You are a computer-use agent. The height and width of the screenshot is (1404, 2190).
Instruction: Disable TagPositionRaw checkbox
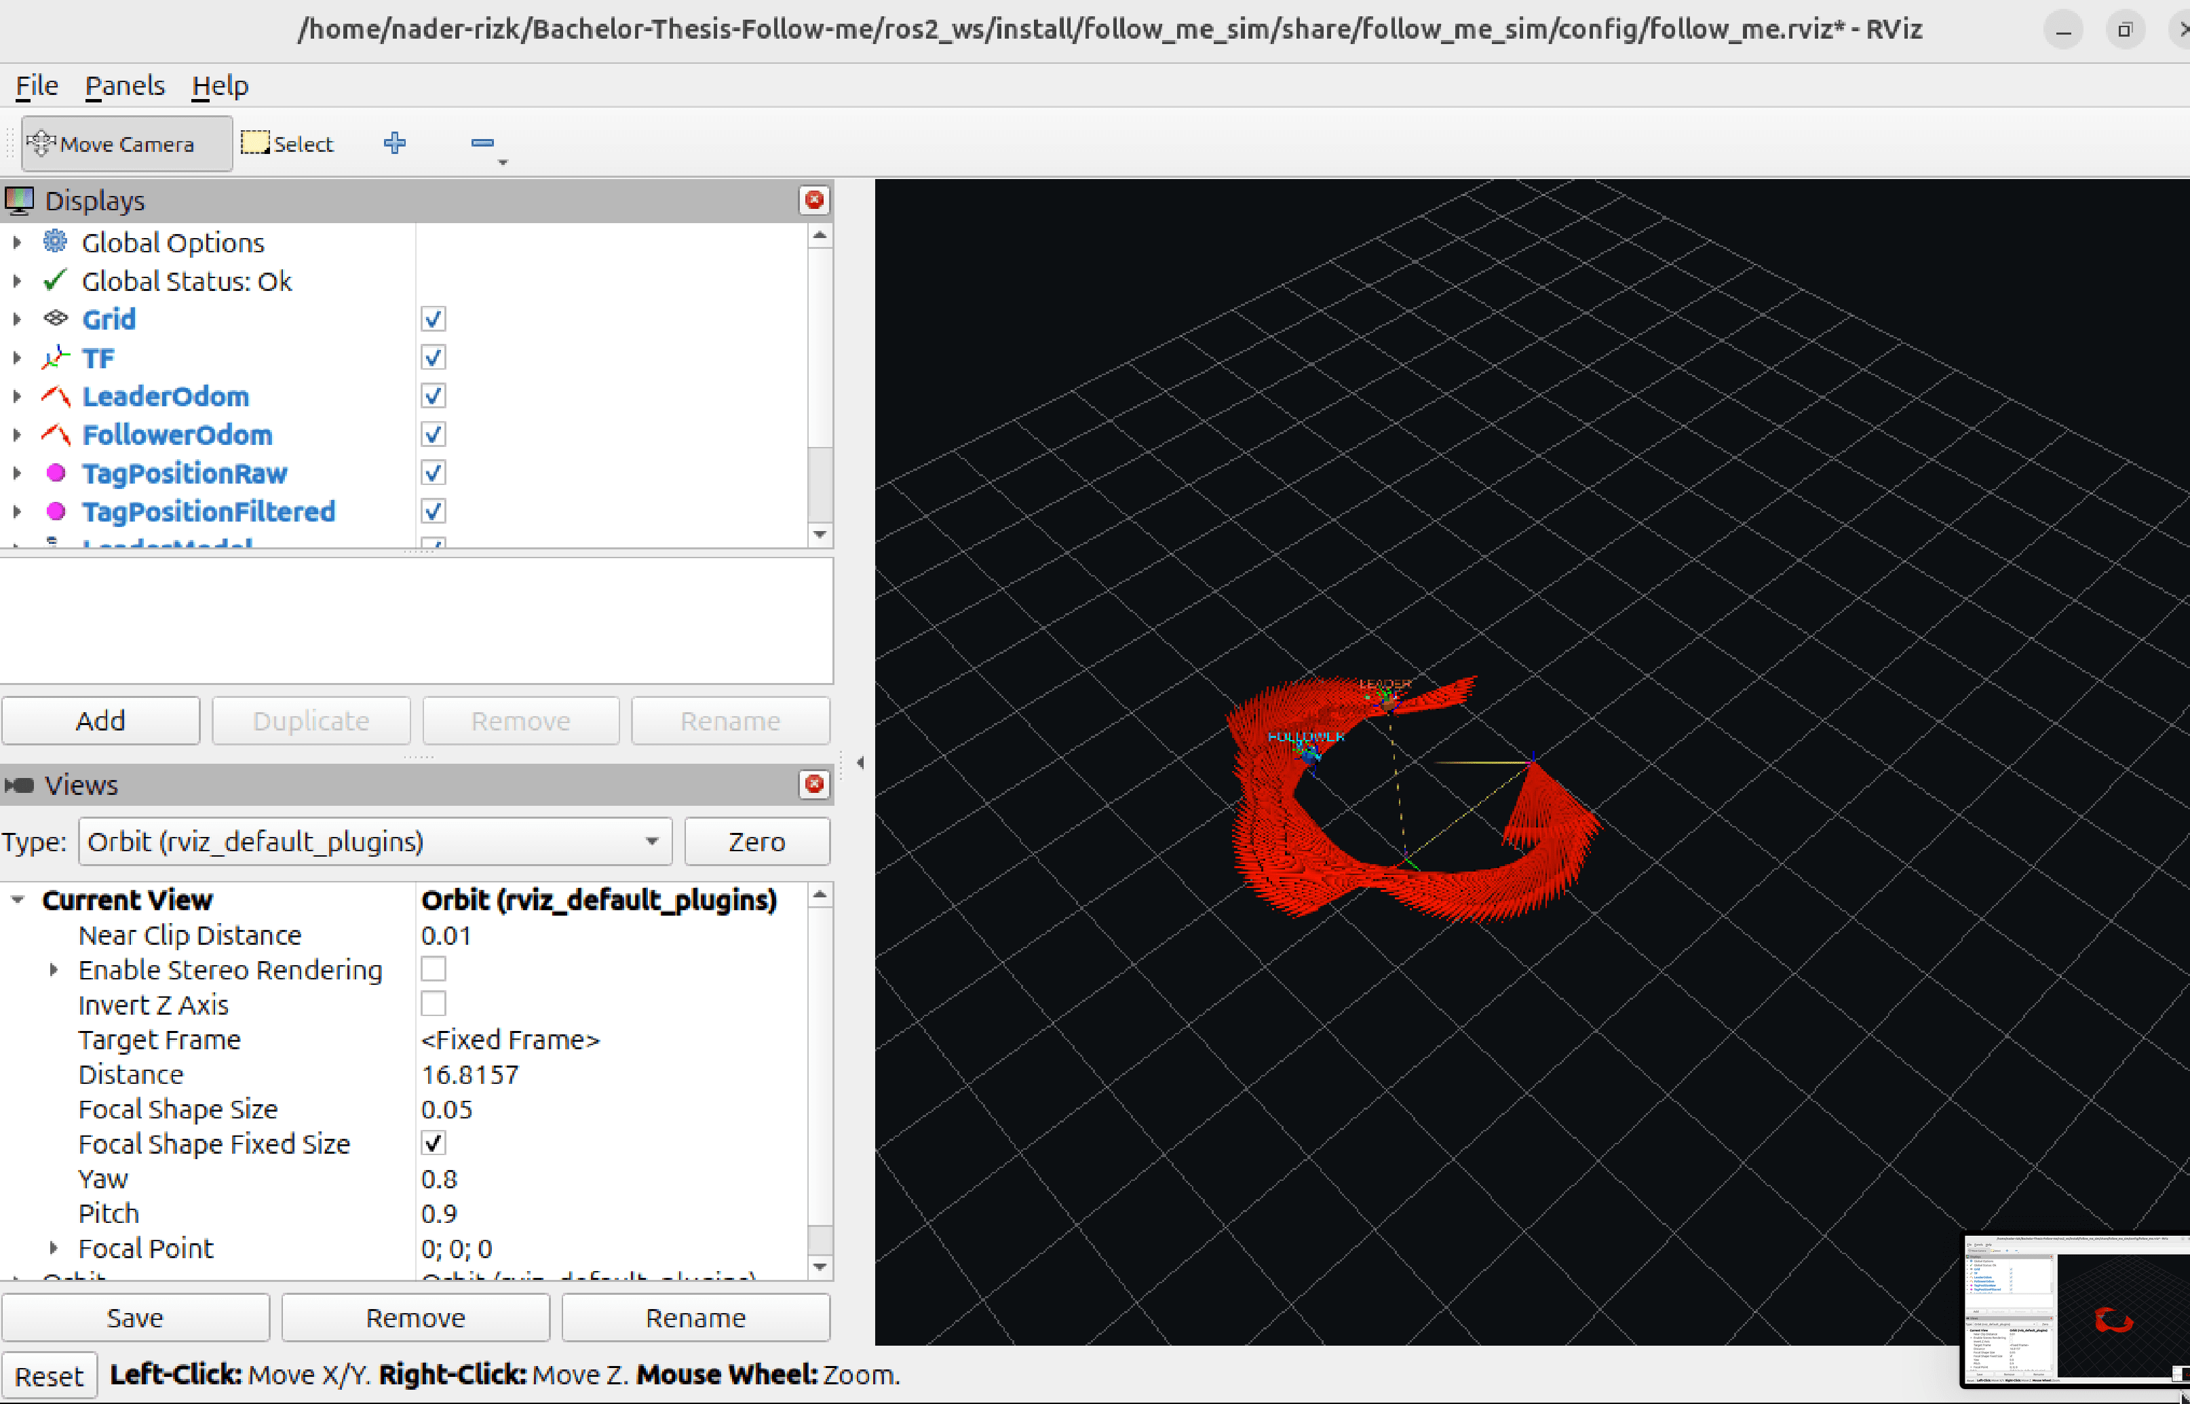tap(433, 472)
